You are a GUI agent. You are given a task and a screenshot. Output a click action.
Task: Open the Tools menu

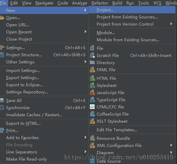pos(144,3)
